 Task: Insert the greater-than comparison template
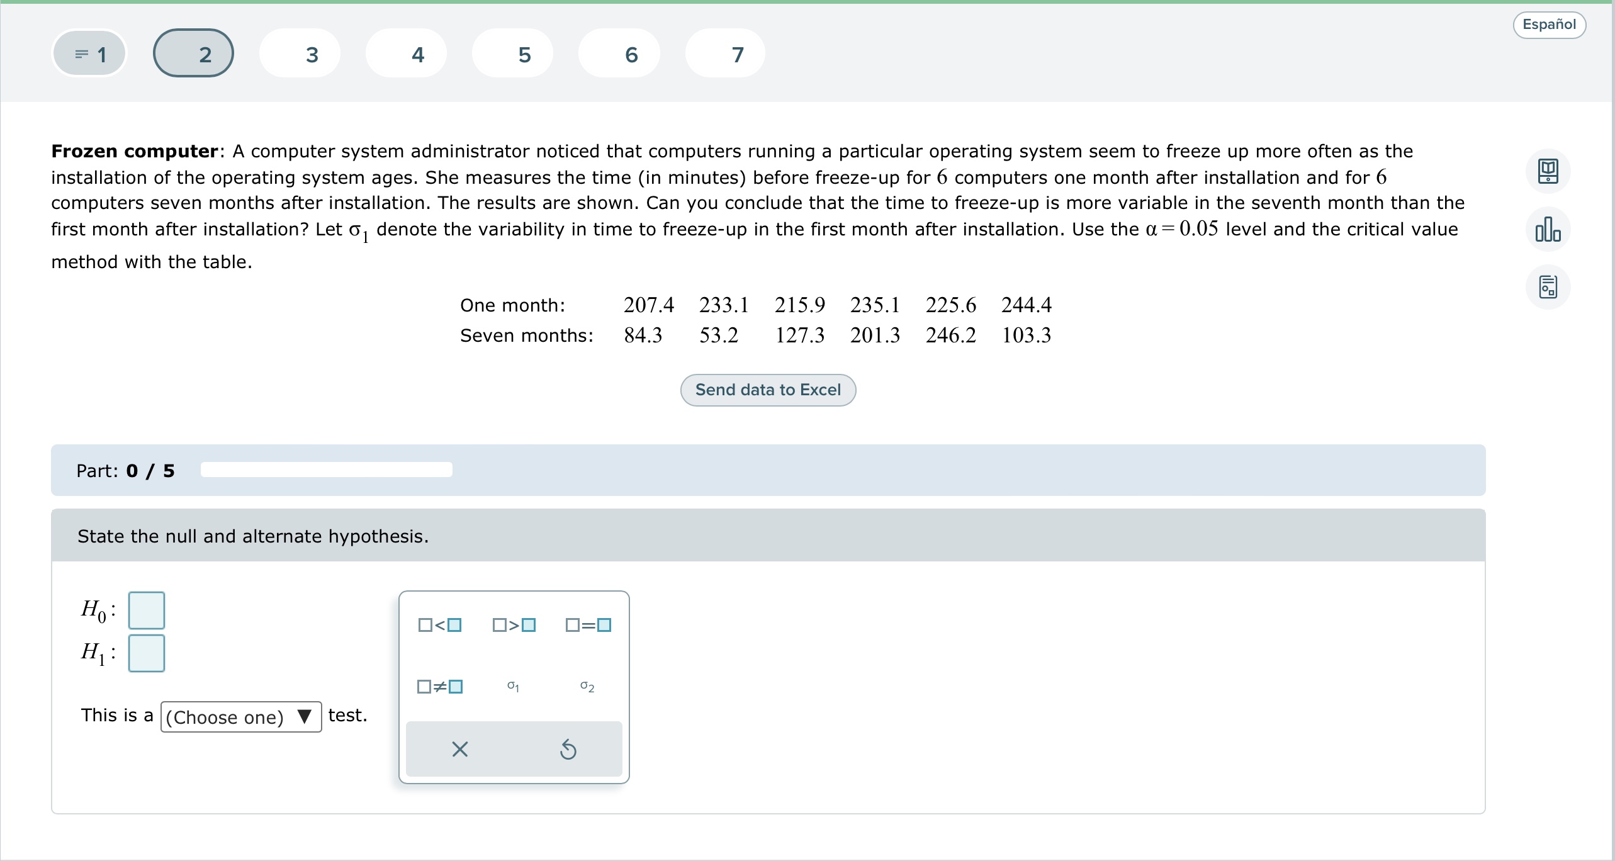click(x=514, y=625)
